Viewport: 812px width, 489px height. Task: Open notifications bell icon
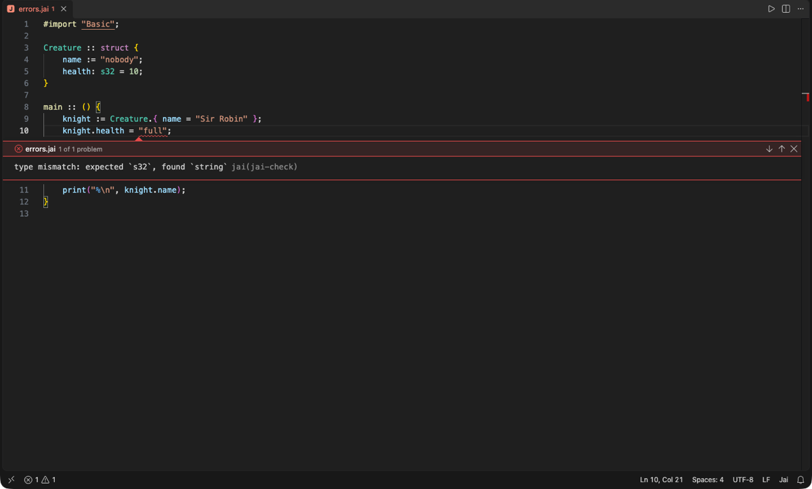[800, 480]
